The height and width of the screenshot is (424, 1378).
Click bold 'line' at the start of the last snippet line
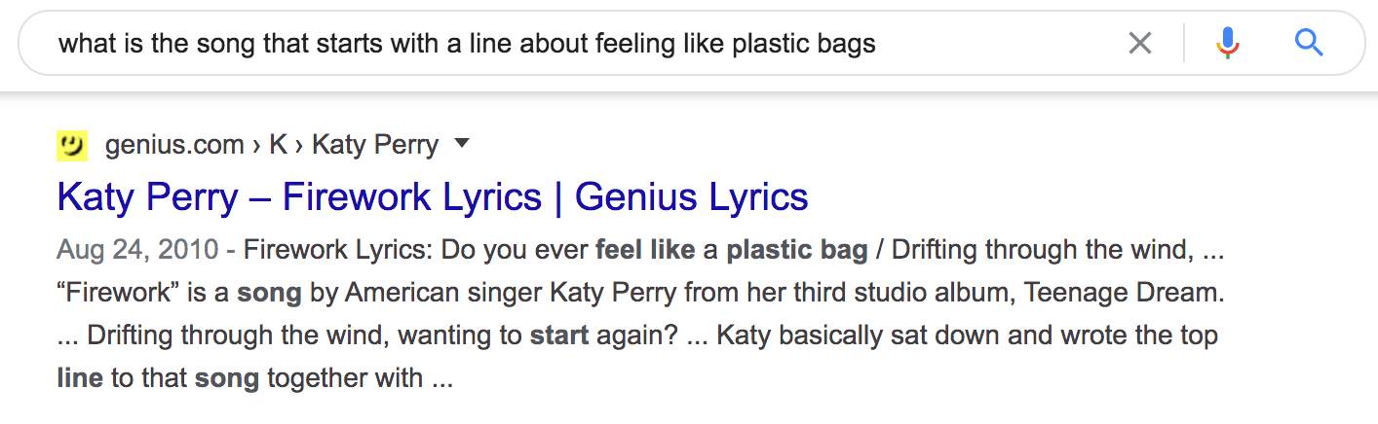[x=80, y=377]
